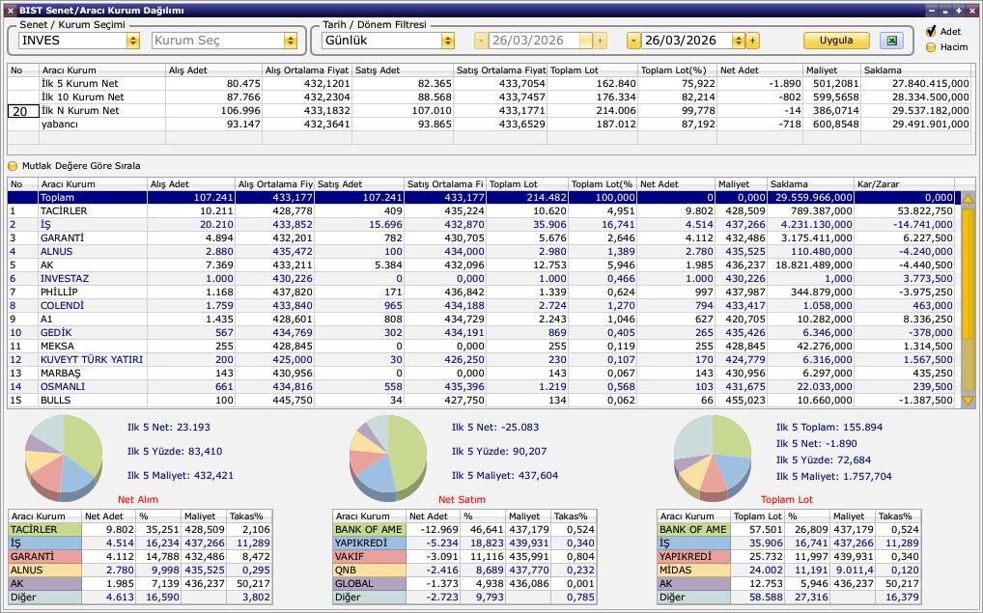Open the Kurum Seç dropdown

290,41
